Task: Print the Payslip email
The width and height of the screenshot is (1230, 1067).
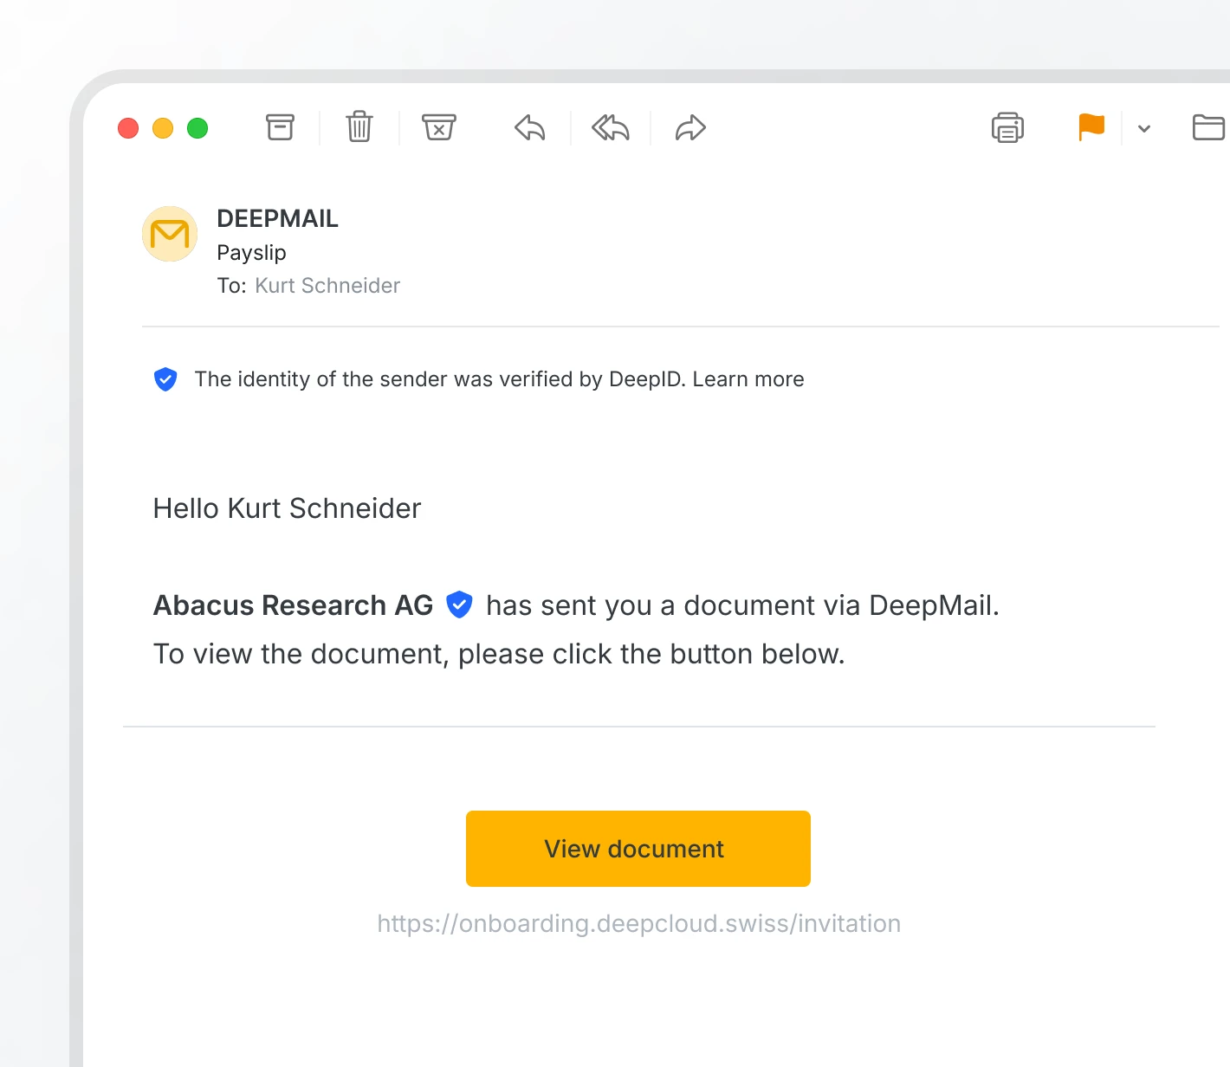Action: click(x=1007, y=128)
